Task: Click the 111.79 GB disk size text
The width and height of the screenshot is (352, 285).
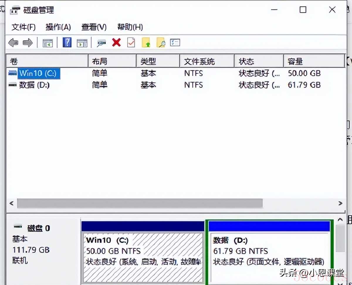Action: [x=31, y=250]
